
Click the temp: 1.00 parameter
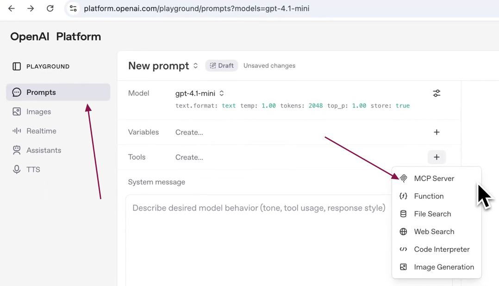pos(258,106)
